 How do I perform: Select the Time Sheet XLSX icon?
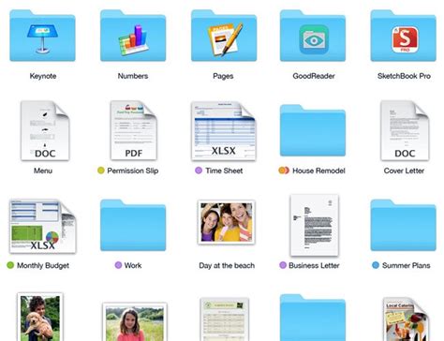(x=224, y=131)
